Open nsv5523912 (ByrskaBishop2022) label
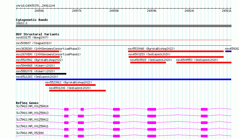Viewport: 239px width, 139px height. [68, 82]
